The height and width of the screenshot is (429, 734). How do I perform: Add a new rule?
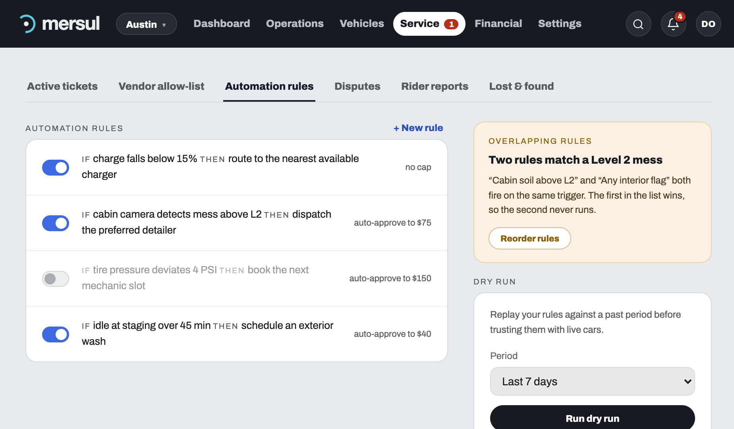coord(418,128)
